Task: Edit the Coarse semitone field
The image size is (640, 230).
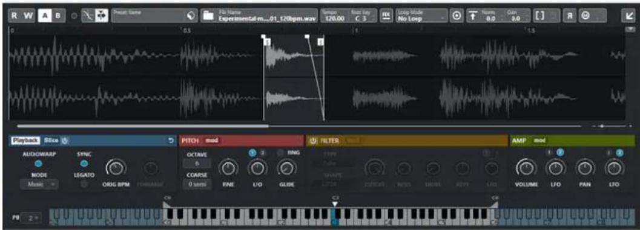Action: (x=197, y=184)
